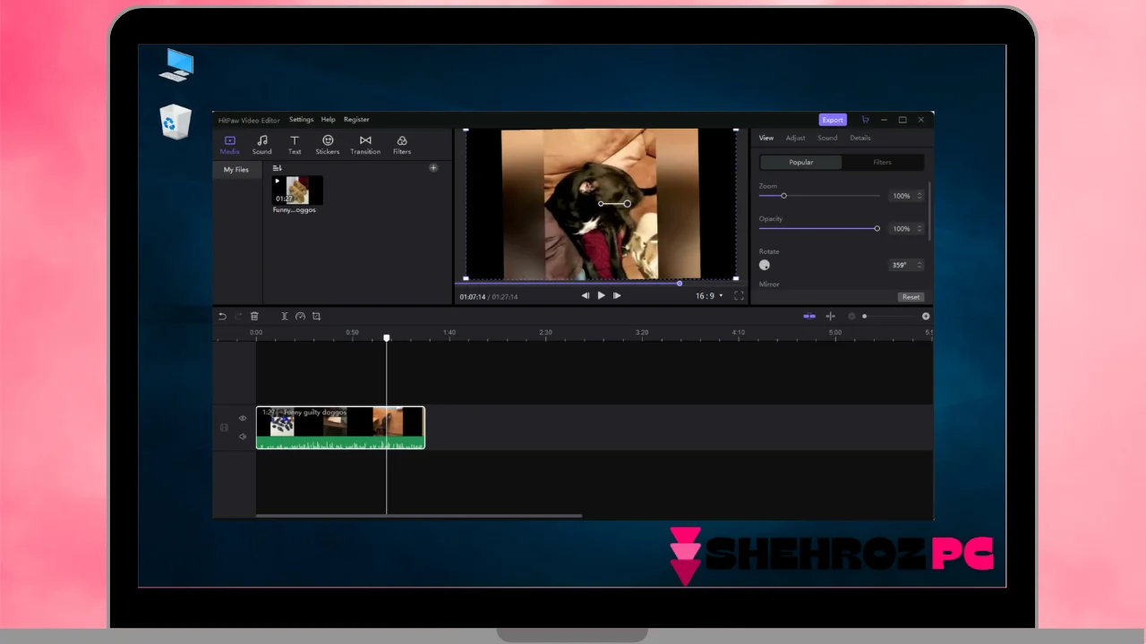Select the crop tool icon
The width and height of the screenshot is (1146, 644).
316,316
